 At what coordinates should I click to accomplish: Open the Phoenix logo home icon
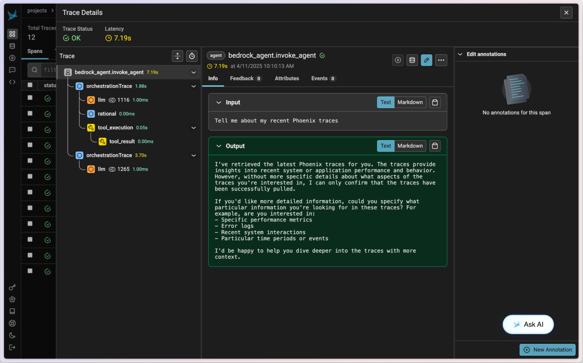click(12, 15)
